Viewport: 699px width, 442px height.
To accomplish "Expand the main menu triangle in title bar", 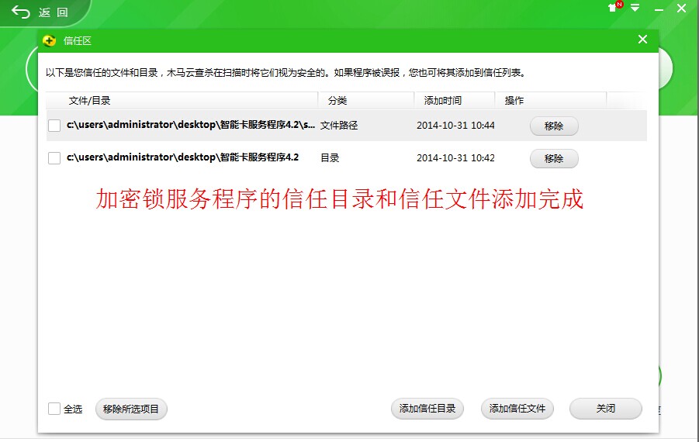I will coord(635,8).
